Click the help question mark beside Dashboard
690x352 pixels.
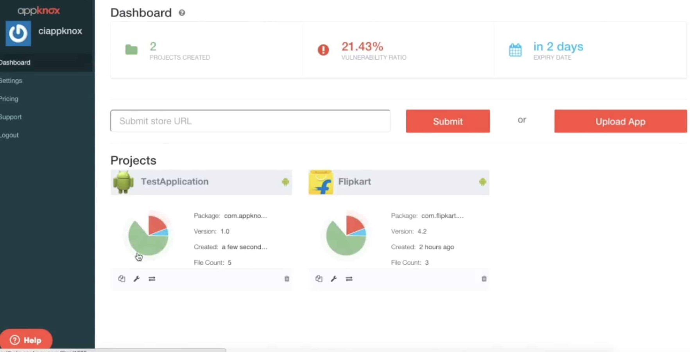click(x=182, y=13)
